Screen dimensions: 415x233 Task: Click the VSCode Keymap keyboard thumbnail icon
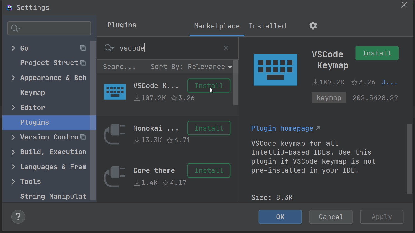pyautogui.click(x=275, y=70)
